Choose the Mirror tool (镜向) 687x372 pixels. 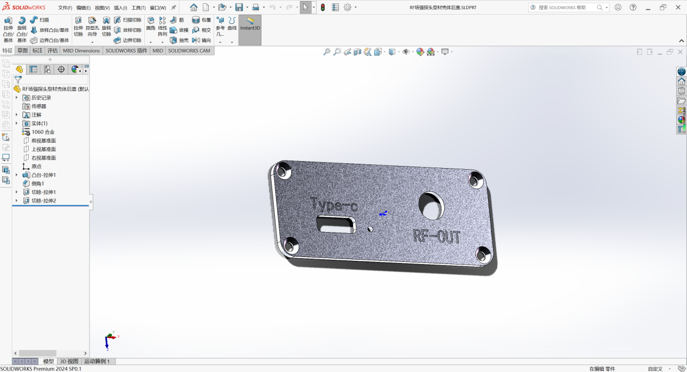pyautogui.click(x=202, y=40)
